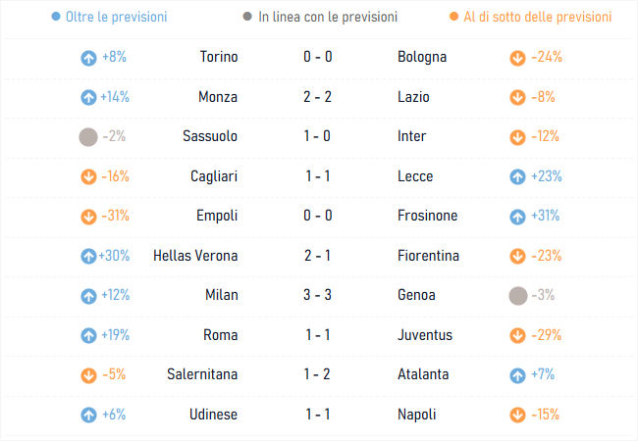Select 'Al di sotto delle previsioni' legend
The height and width of the screenshot is (441, 638).
click(x=530, y=17)
